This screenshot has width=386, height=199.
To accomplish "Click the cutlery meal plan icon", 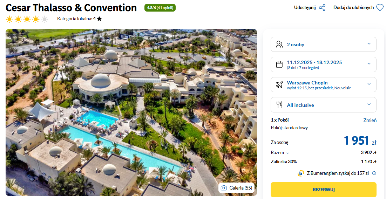I will tap(279, 105).
